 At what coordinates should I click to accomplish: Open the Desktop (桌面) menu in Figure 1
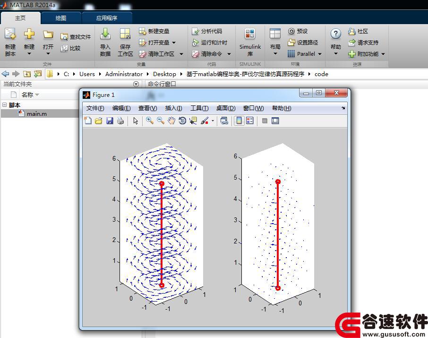[226, 108]
